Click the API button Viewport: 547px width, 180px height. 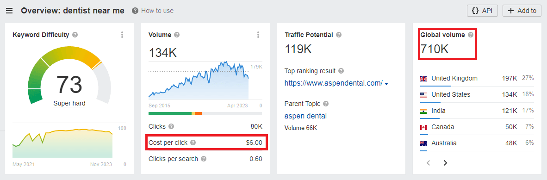pyautogui.click(x=483, y=11)
